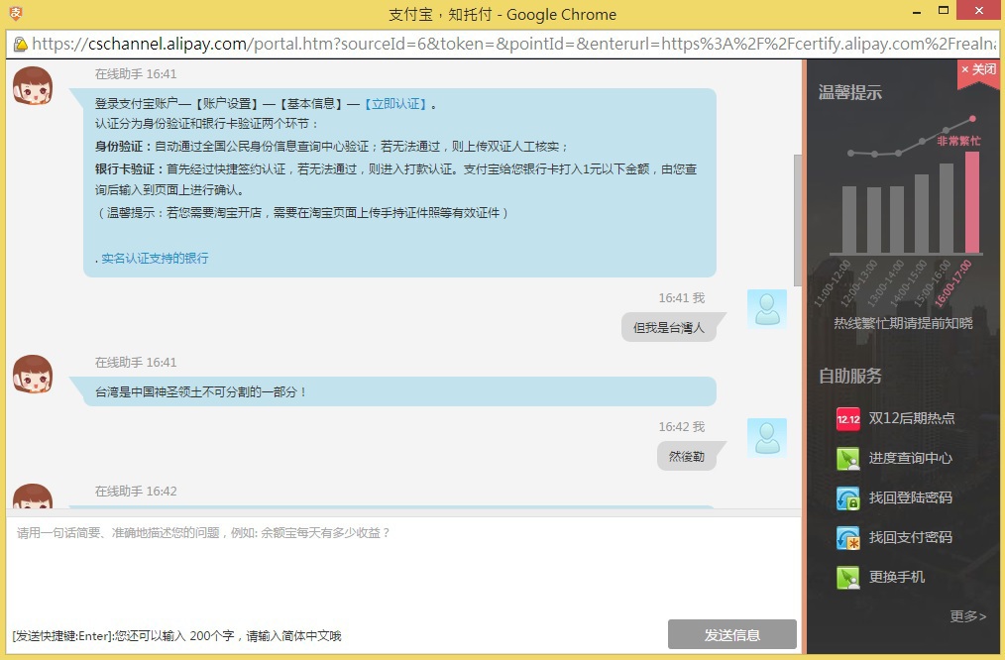Click the 银行卡验证 paragraph in the first message
This screenshot has height=660, width=1005.
coord(396,180)
